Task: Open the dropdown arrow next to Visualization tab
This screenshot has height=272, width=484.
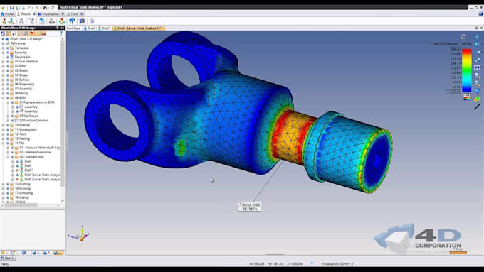Action: coord(63,14)
